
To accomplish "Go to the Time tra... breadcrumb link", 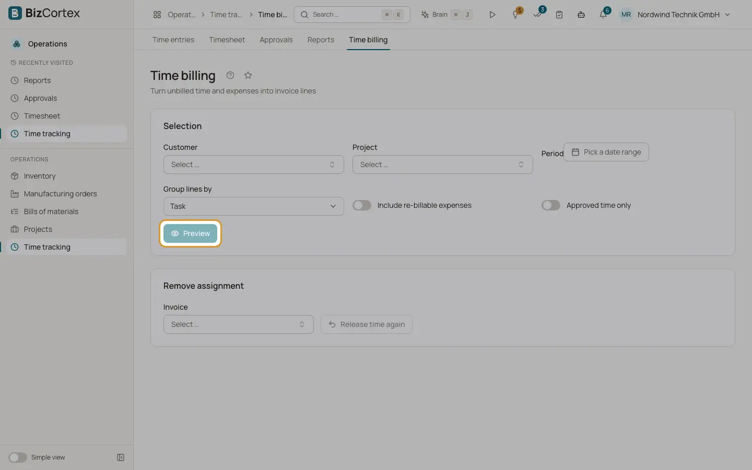I will pyautogui.click(x=226, y=15).
